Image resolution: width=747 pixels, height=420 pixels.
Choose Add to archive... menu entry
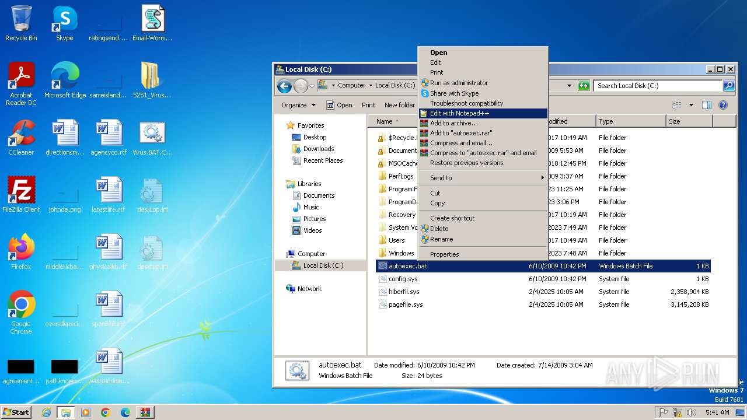click(x=483, y=123)
